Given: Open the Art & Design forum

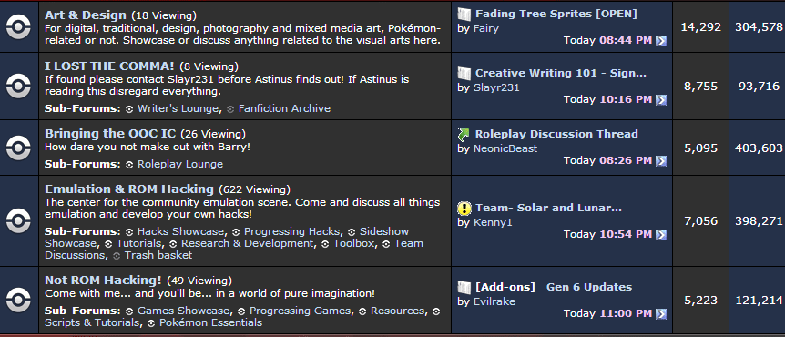Looking at the screenshot, I should click(86, 15).
